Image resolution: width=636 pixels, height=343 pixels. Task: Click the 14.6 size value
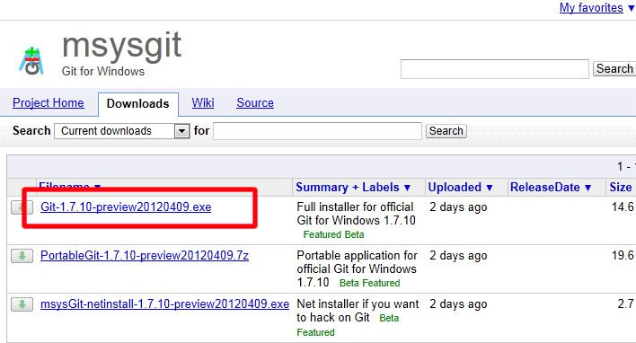(623, 207)
